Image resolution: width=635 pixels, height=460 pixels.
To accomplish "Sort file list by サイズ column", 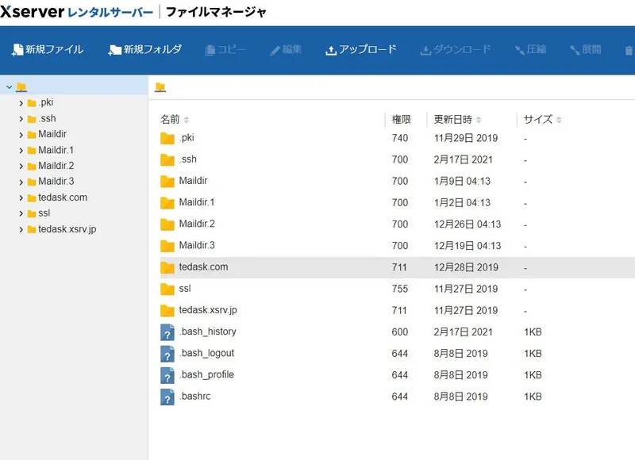I will [x=542, y=119].
